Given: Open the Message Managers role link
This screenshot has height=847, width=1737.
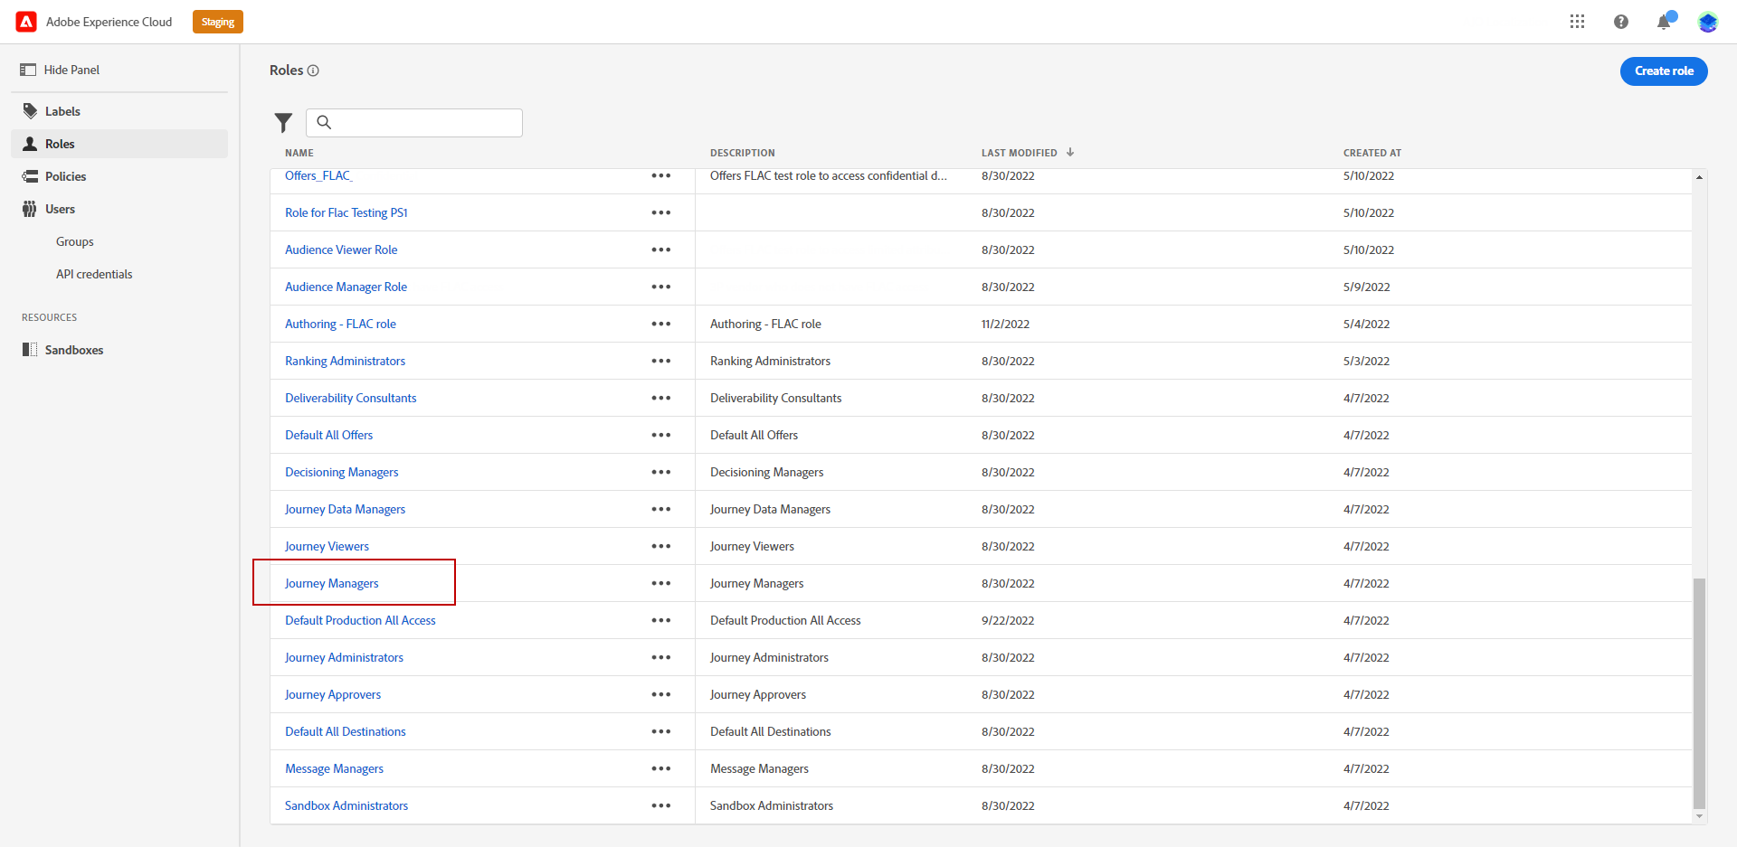Looking at the screenshot, I should [x=334, y=768].
